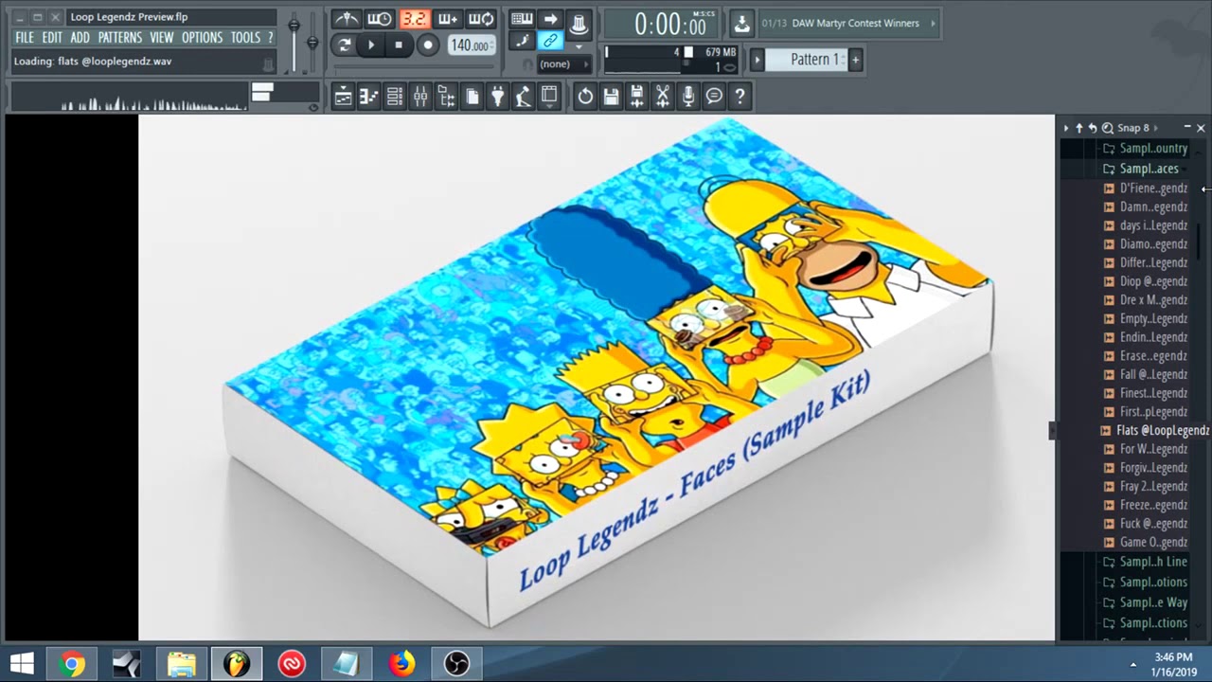
Task: Open File Explorer from the taskbar
Action: (181, 664)
